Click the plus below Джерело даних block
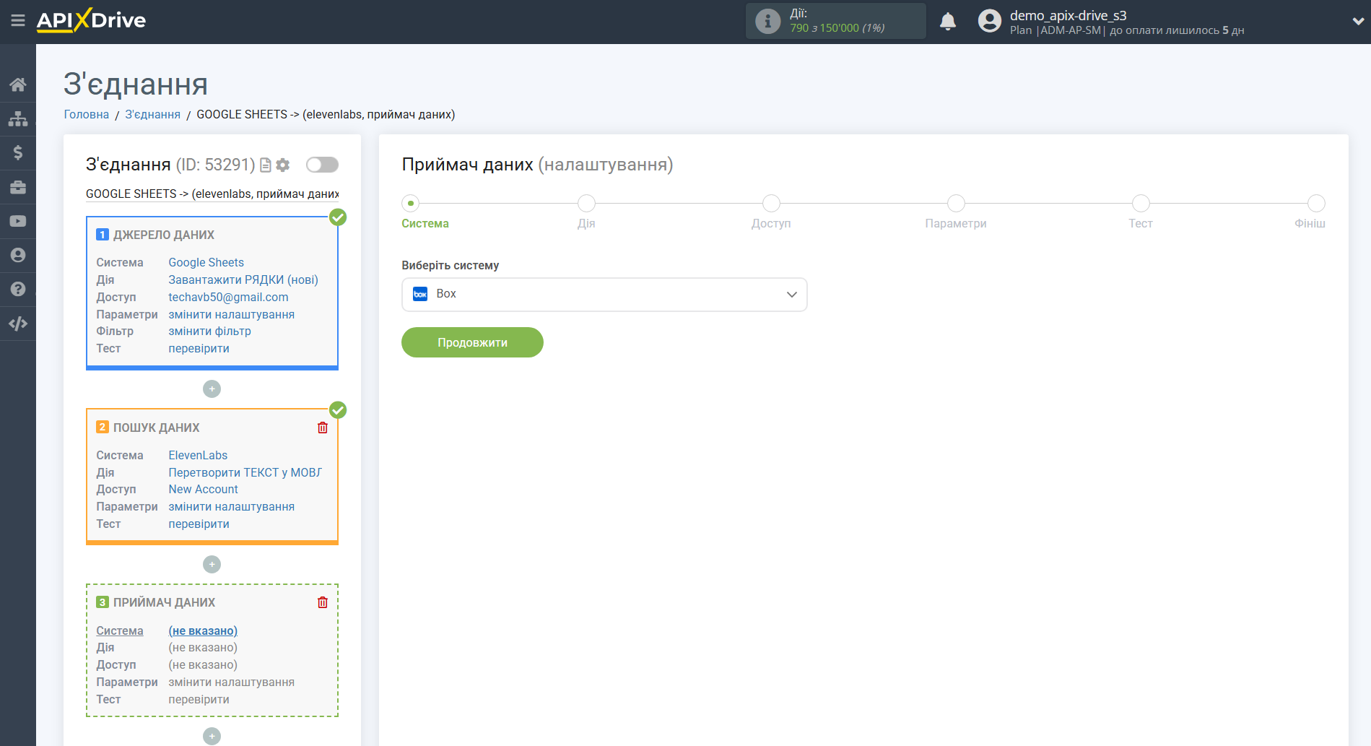The image size is (1371, 746). [212, 389]
